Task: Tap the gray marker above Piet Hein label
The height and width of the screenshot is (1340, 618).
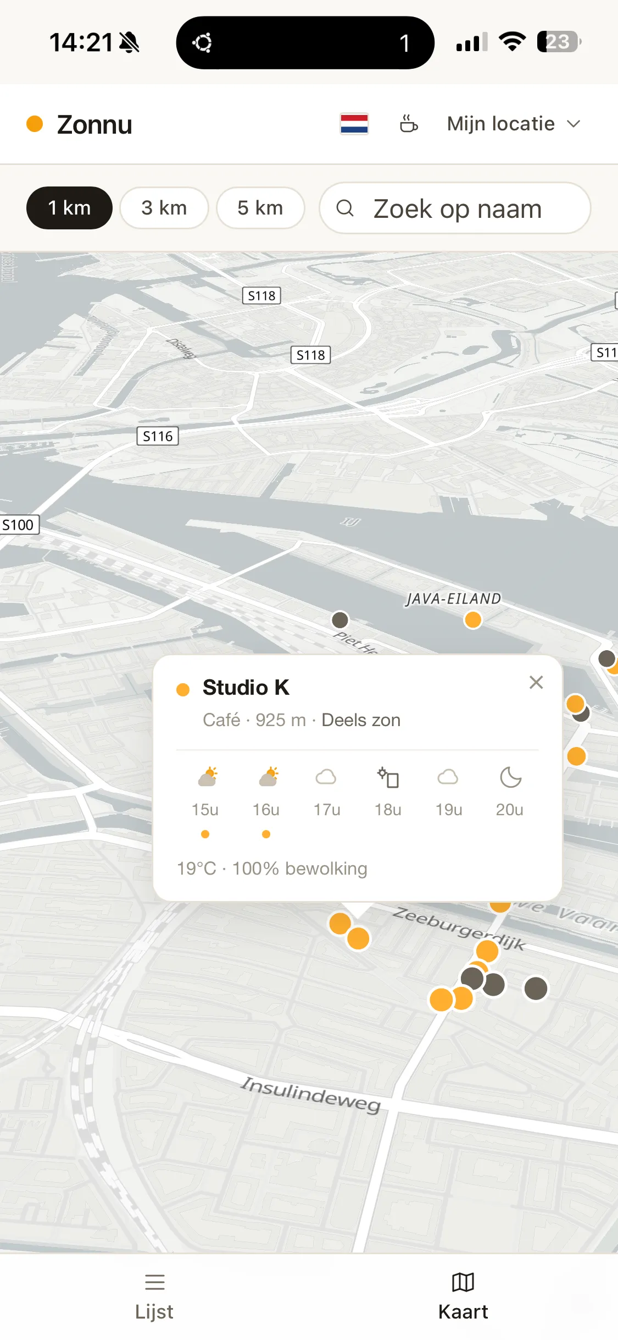Action: [x=340, y=620]
